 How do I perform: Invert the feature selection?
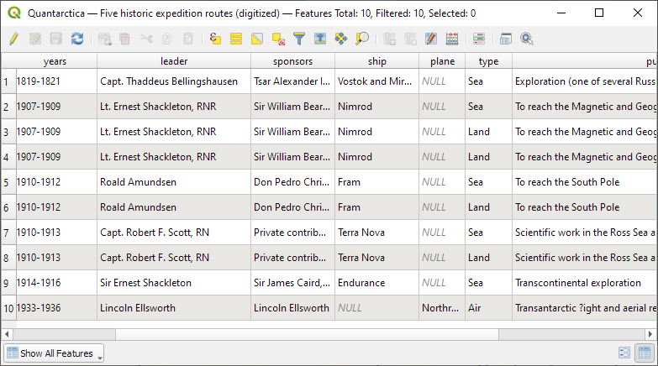pos(257,39)
